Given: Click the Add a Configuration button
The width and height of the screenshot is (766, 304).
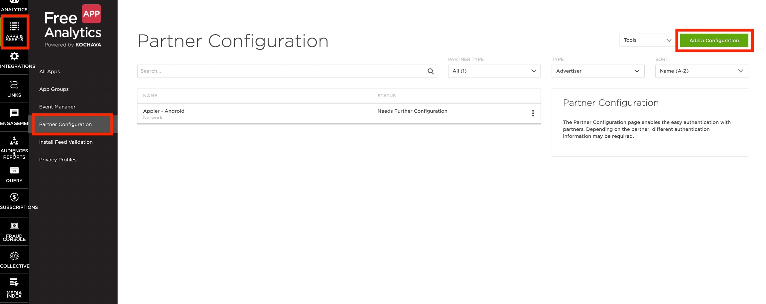Looking at the screenshot, I should click(714, 41).
